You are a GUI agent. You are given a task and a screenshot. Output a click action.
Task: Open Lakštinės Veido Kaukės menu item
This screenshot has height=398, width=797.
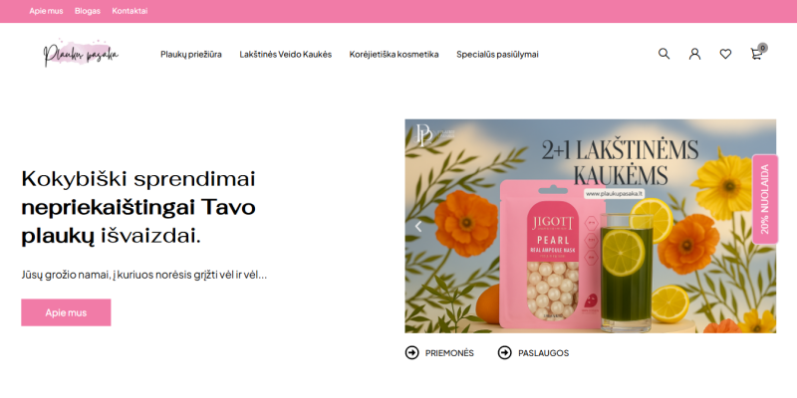point(286,55)
